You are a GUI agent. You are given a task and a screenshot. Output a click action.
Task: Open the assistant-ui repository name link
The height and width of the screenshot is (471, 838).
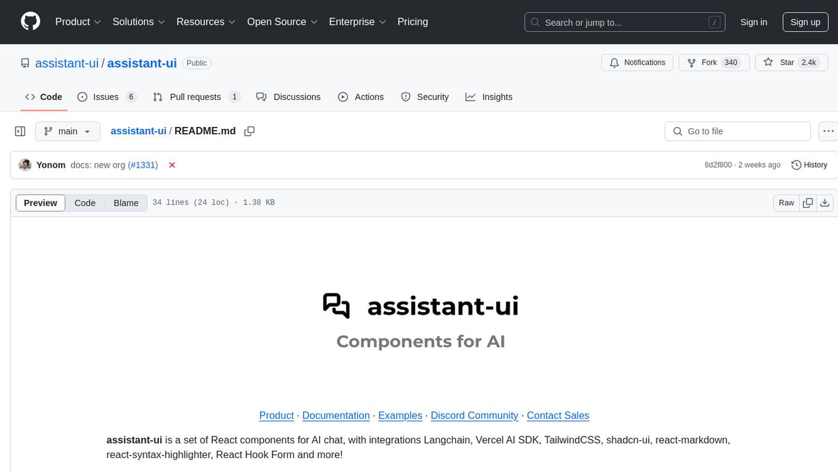point(142,63)
